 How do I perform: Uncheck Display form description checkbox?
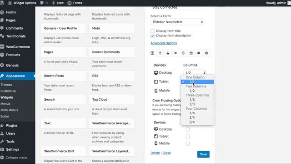[x=152, y=36]
